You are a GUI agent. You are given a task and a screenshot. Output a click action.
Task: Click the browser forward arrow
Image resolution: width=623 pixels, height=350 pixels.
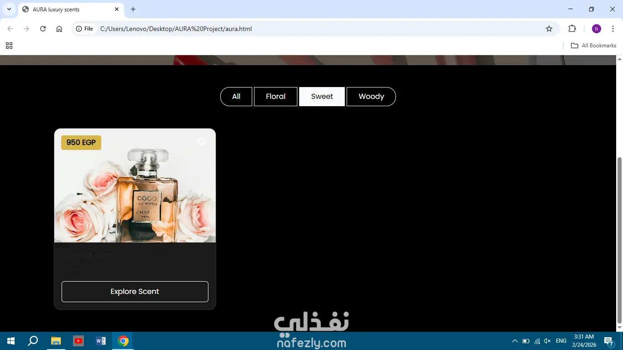(26, 29)
